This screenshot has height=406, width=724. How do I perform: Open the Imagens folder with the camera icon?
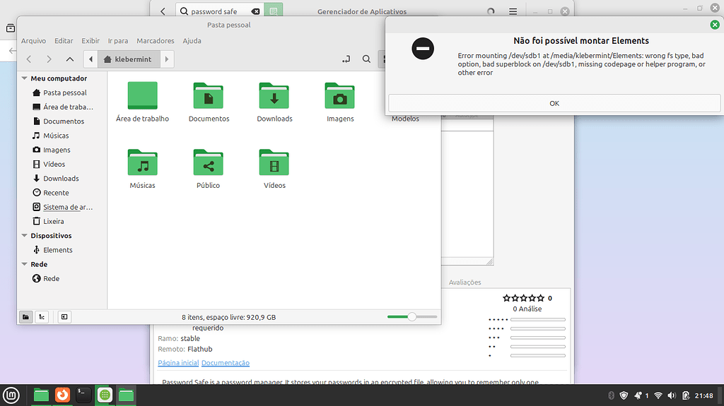tap(340, 97)
